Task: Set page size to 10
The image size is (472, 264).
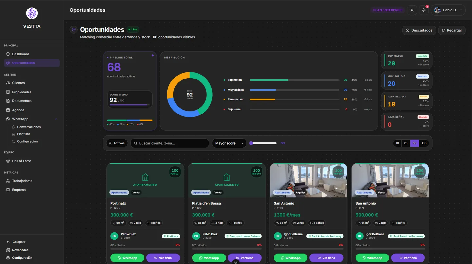Action: point(397,143)
